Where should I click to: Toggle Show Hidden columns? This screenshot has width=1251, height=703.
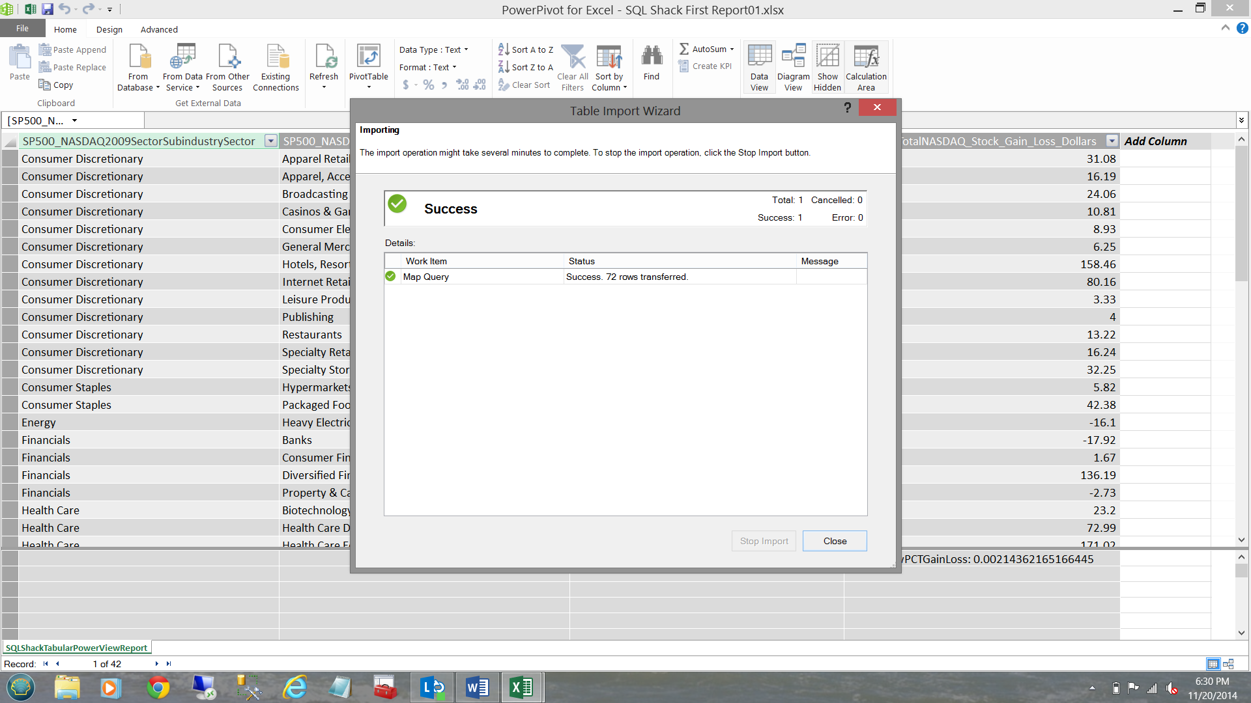pyautogui.click(x=827, y=59)
